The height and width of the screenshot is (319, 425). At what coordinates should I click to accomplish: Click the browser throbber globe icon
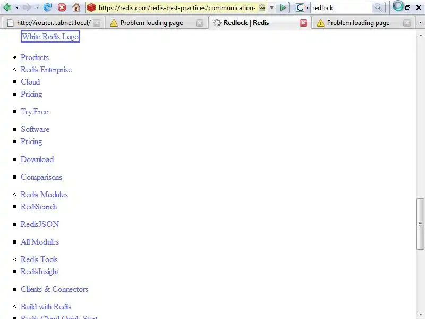coord(398,6)
